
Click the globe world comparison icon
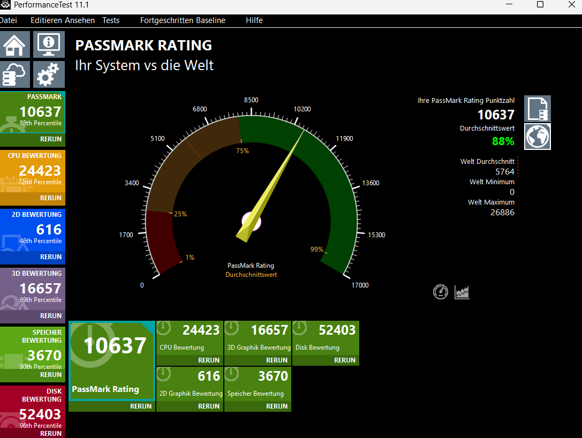point(537,137)
